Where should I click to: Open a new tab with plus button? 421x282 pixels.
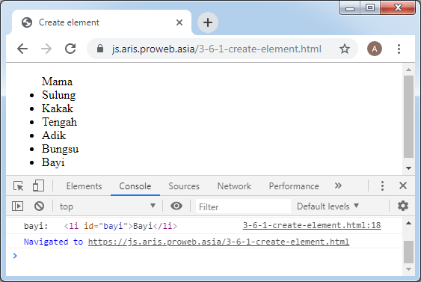[208, 22]
